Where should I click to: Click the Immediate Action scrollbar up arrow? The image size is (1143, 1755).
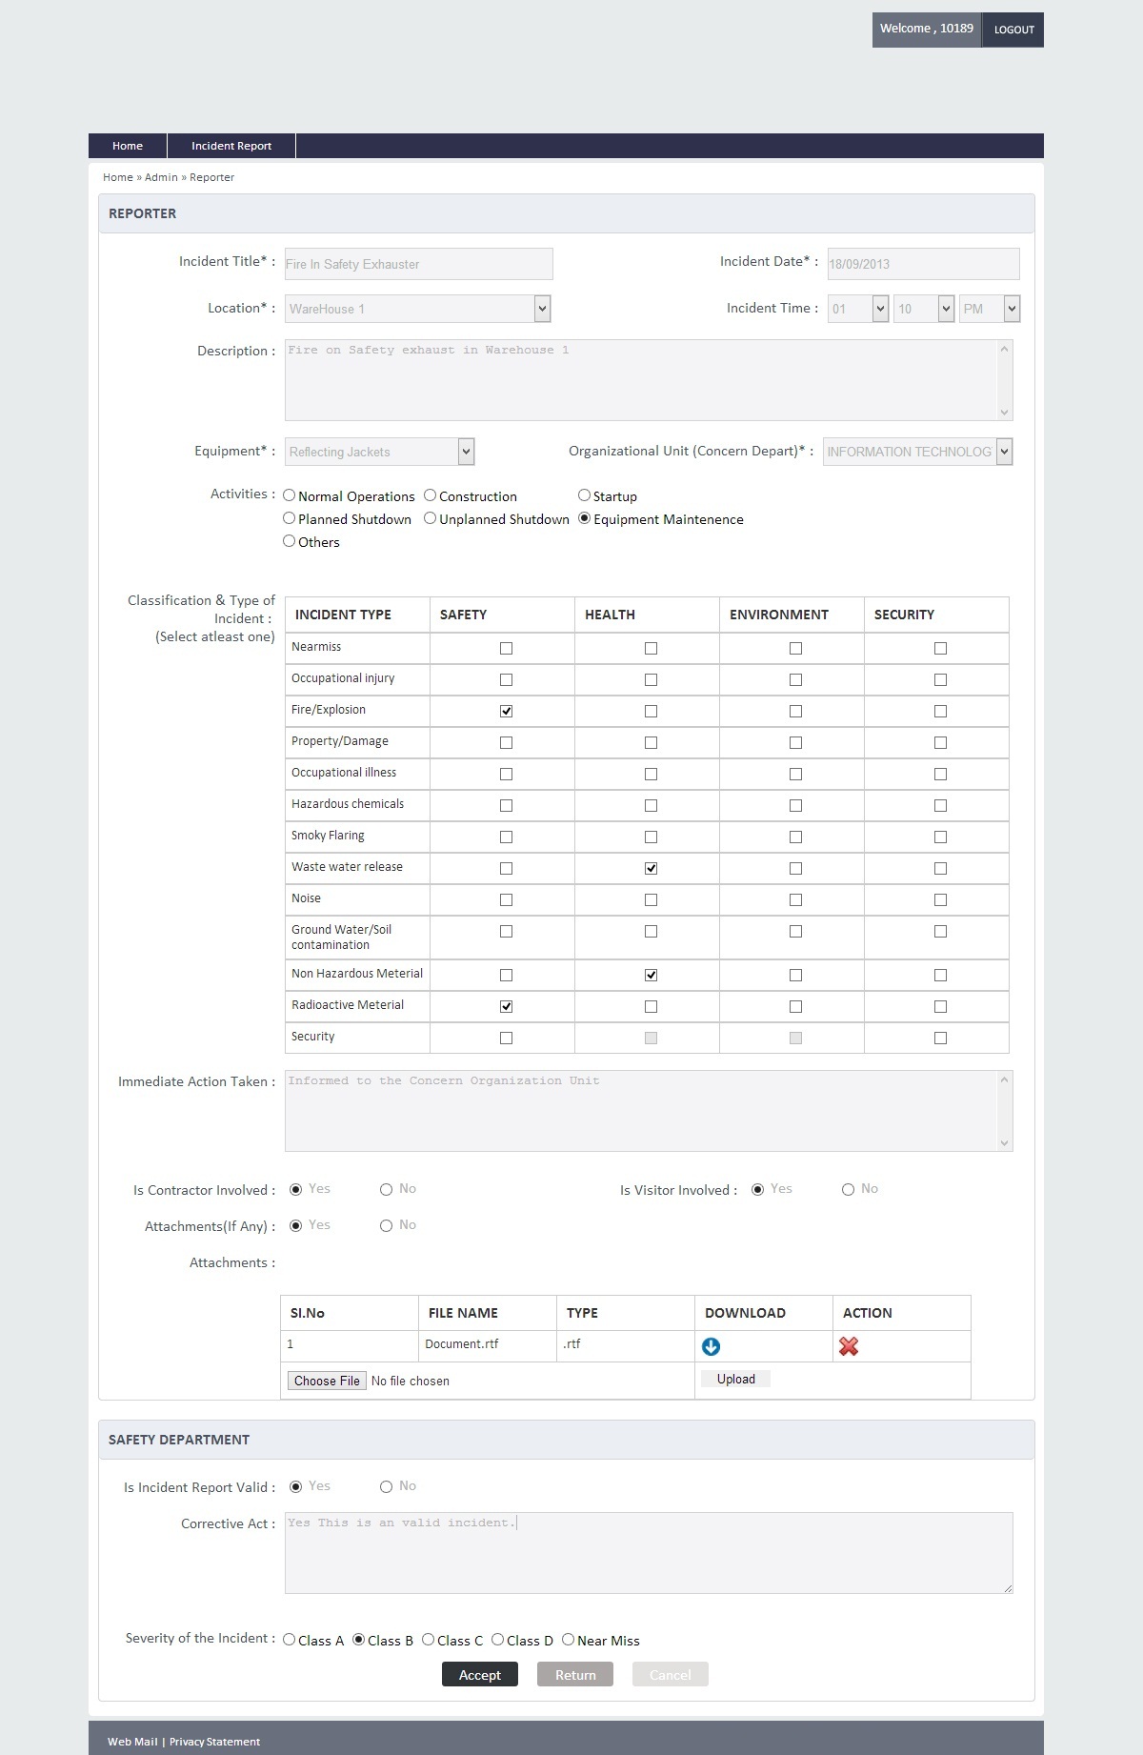(x=1004, y=1079)
